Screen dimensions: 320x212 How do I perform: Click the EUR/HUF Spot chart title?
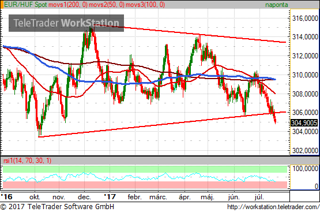25,5
